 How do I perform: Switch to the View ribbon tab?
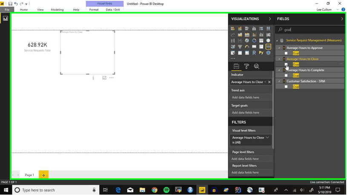[40, 10]
